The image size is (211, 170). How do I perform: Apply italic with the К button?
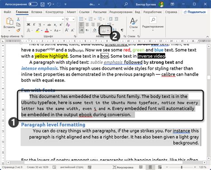tap(34, 24)
